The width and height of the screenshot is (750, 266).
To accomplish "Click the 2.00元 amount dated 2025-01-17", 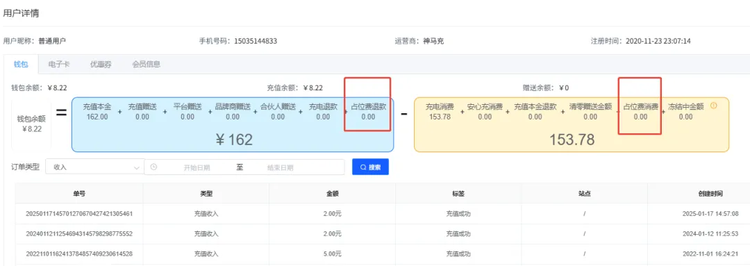I will pyautogui.click(x=333, y=214).
